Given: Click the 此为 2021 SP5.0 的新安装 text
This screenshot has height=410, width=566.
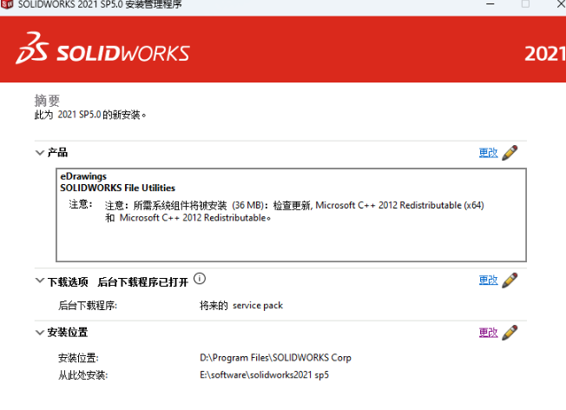Looking at the screenshot, I should coord(90,115).
